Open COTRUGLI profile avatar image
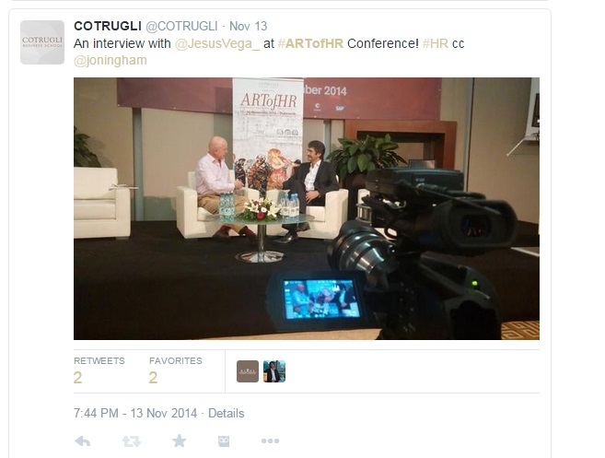This screenshot has height=458, width=605. [42, 42]
